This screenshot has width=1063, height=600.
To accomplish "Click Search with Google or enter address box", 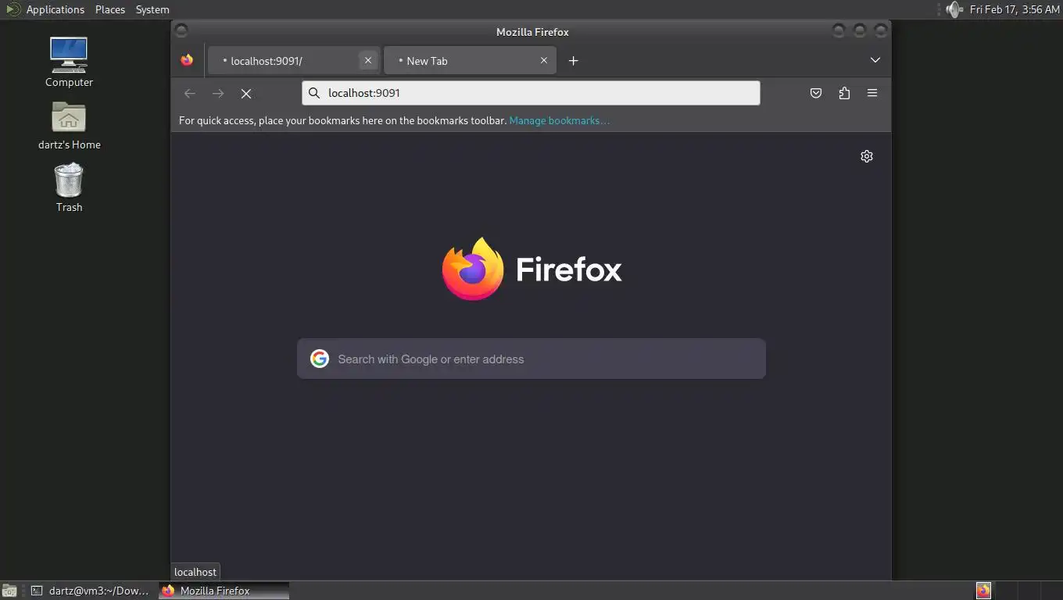I will pos(531,359).
